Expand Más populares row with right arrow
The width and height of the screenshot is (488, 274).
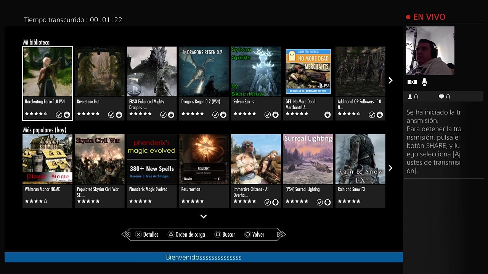[x=390, y=168]
